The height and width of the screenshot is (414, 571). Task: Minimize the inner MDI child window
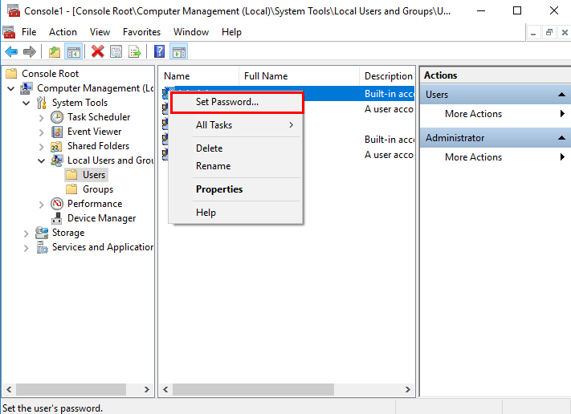pyautogui.click(x=533, y=33)
